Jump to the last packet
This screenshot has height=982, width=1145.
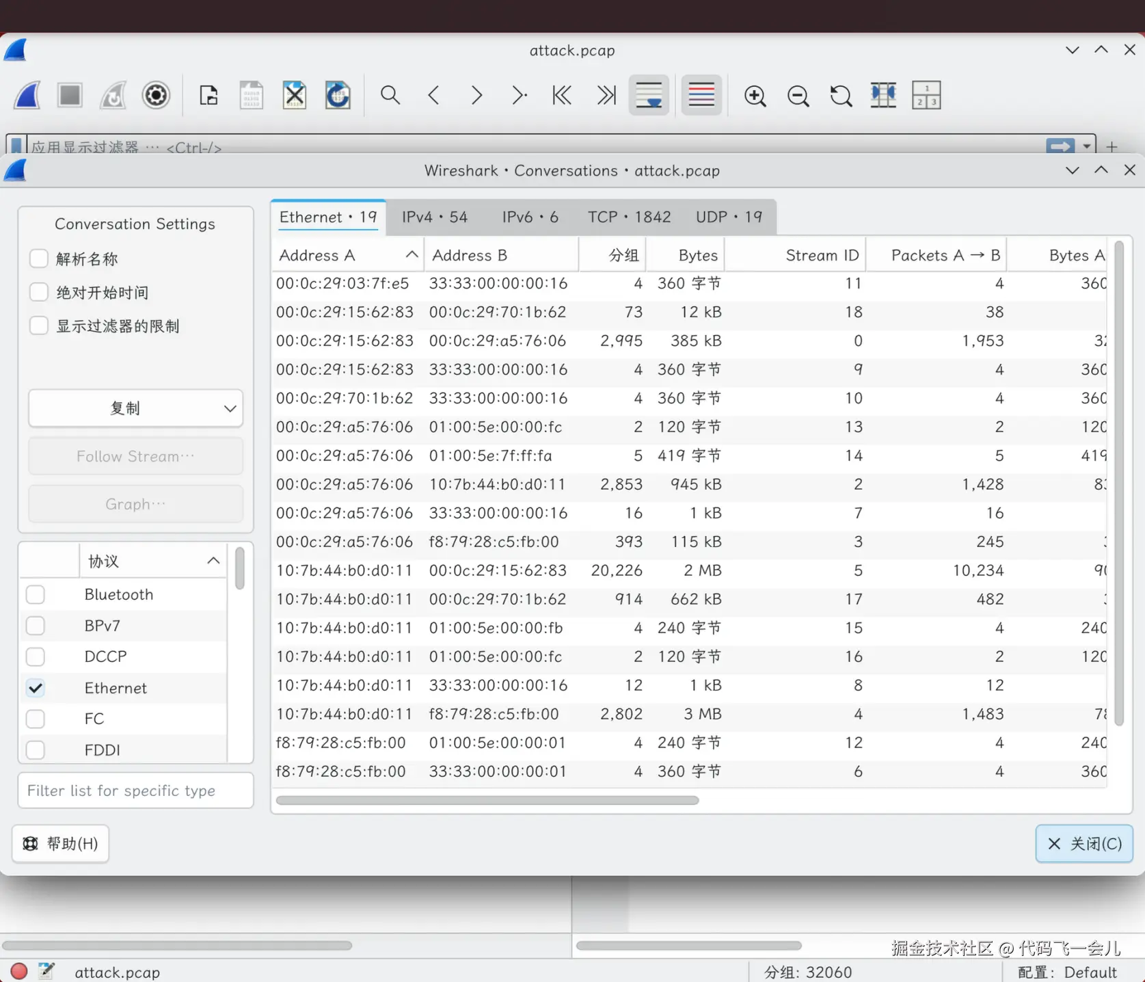[606, 95]
